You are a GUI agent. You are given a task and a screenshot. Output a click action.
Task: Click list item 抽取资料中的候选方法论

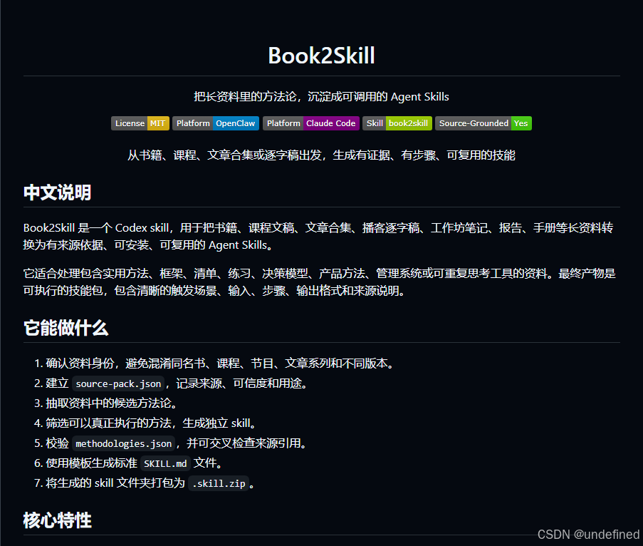pyautogui.click(x=111, y=403)
